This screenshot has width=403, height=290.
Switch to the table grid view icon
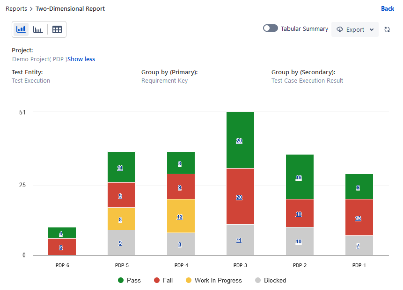57,29
